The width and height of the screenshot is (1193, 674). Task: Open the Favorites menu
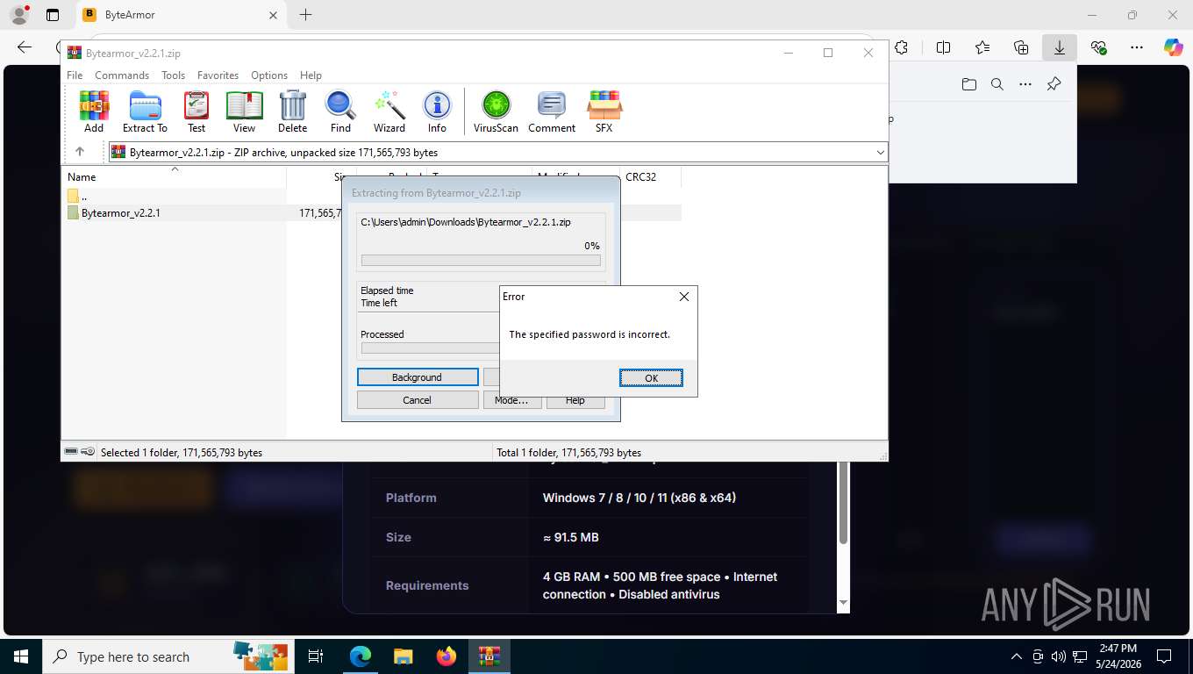218,75
